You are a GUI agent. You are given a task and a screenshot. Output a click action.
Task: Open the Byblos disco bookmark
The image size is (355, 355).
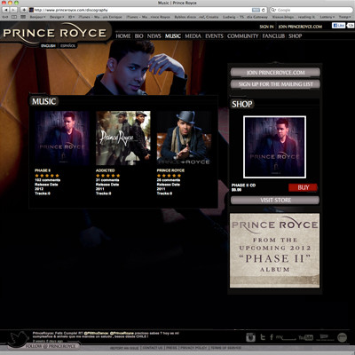196,17
